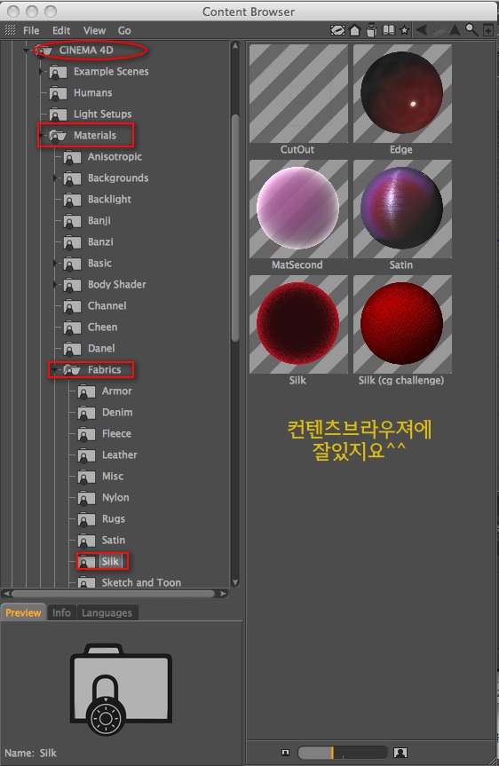
Task: Collapse the Fabrics folder arrow
Action: (55, 370)
